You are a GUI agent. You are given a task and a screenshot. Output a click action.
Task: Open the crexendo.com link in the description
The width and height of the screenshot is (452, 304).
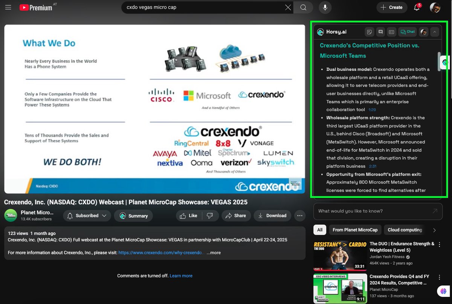pyautogui.click(x=161, y=252)
